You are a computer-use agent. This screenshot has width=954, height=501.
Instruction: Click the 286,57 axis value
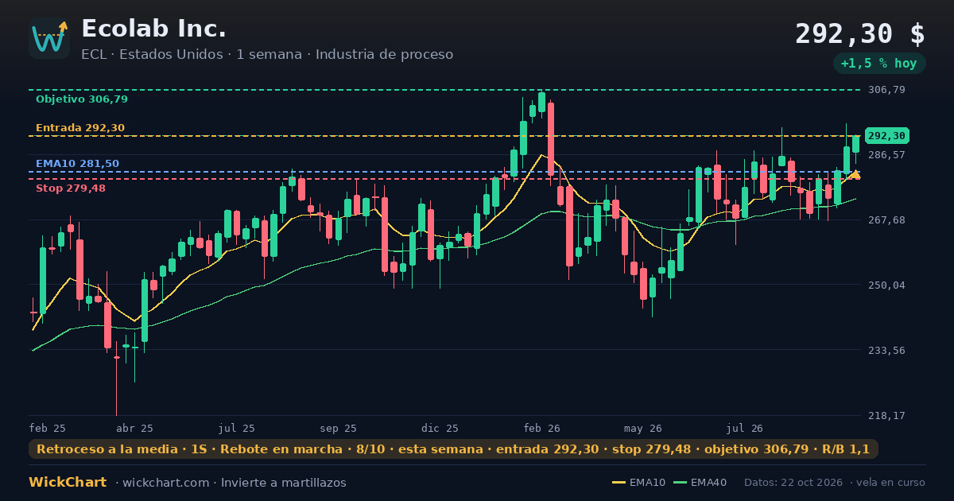click(x=887, y=155)
